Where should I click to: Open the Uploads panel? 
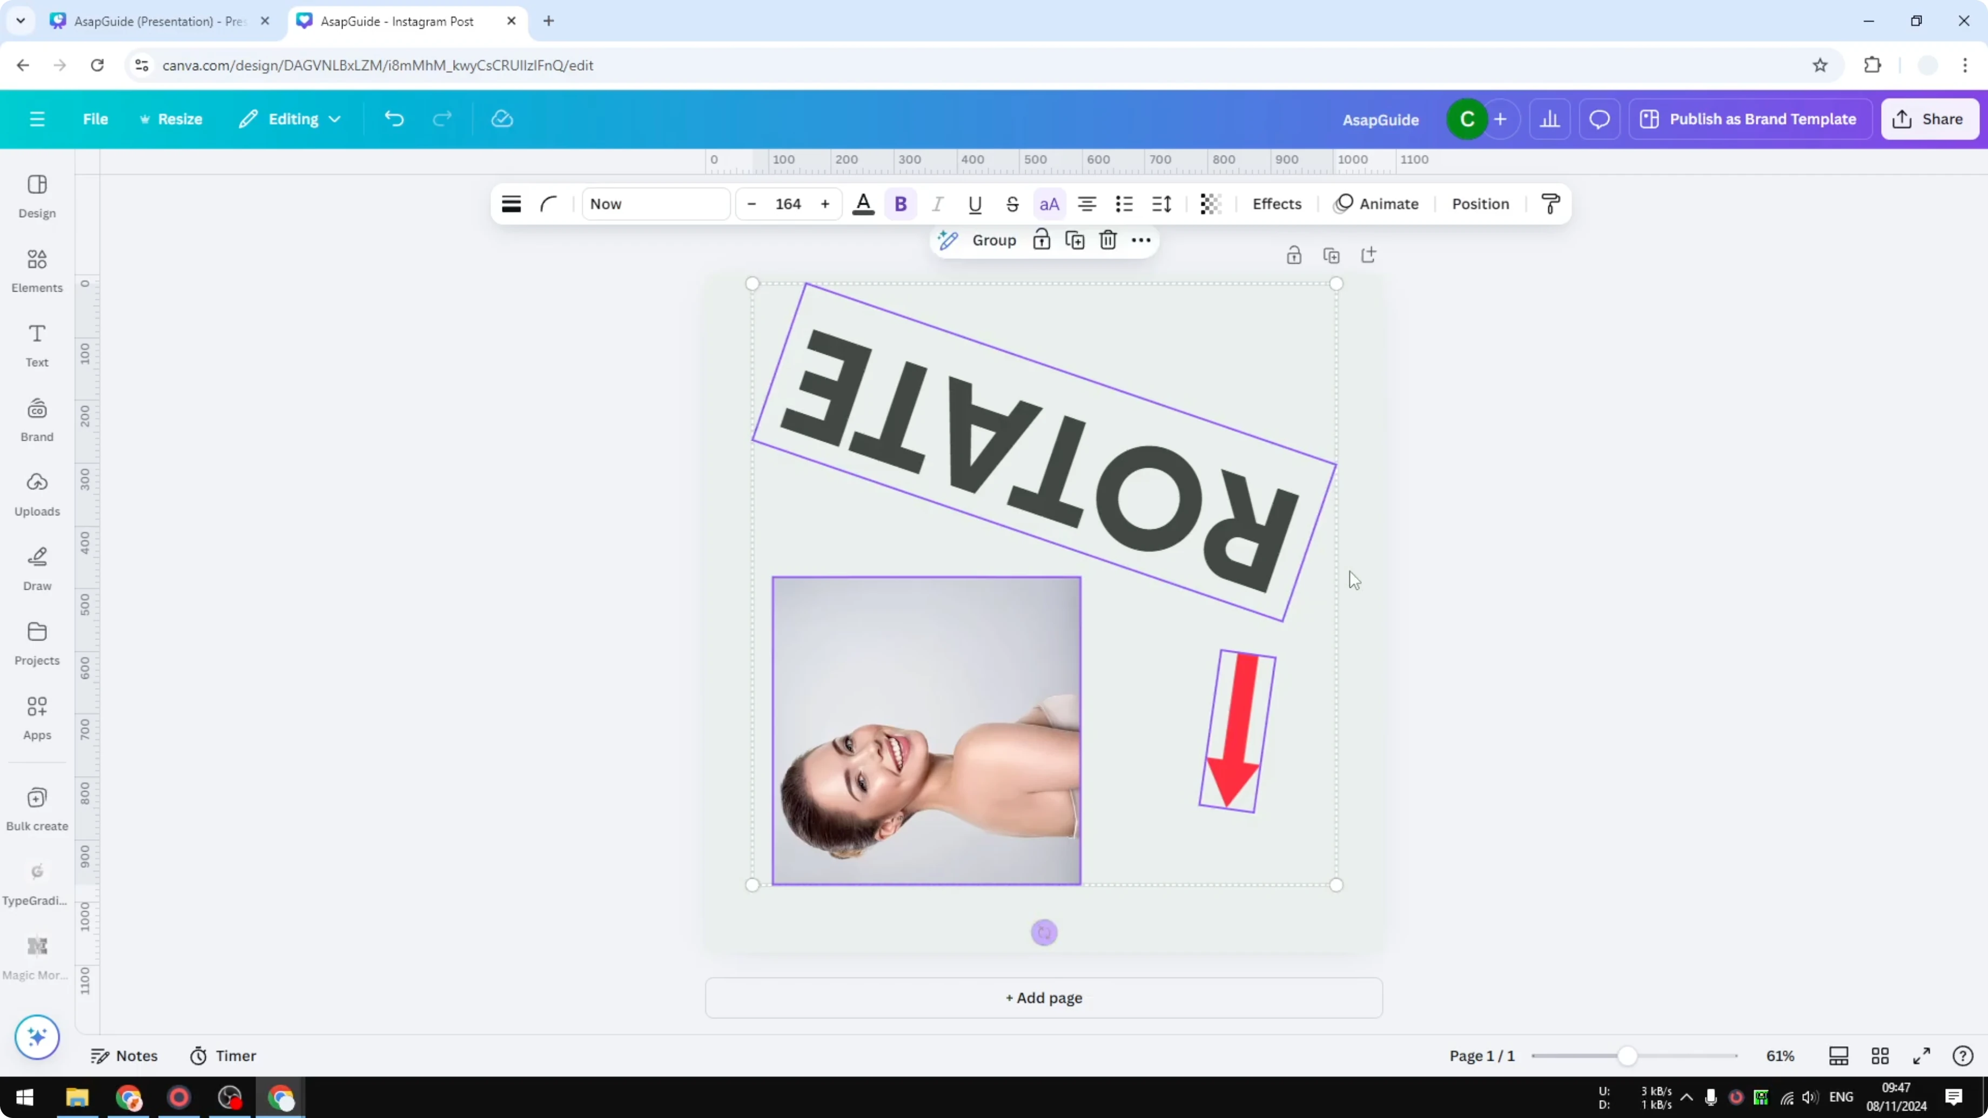tap(36, 494)
